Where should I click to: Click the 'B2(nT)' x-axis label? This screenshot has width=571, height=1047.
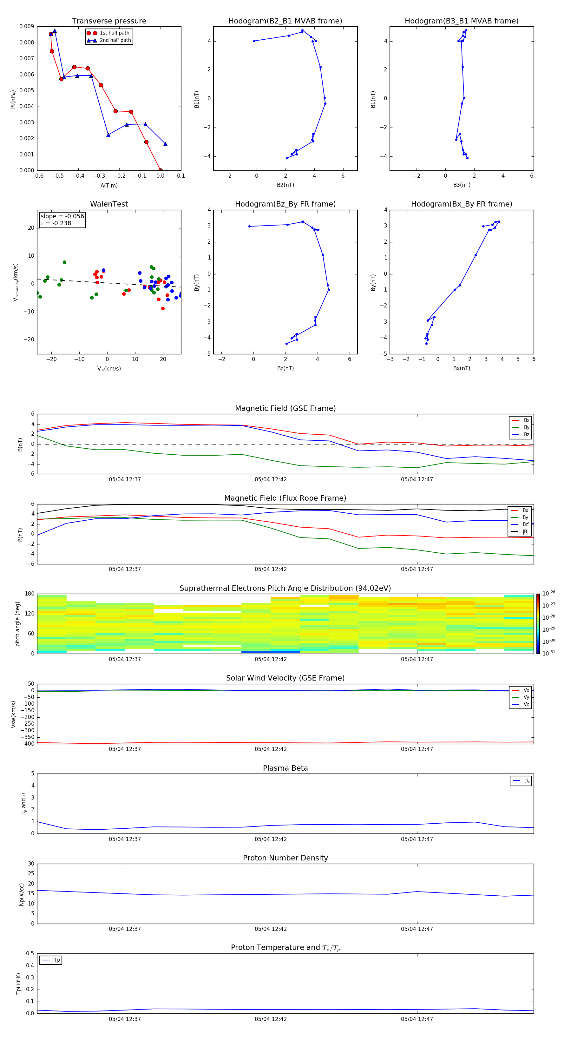tap(285, 185)
